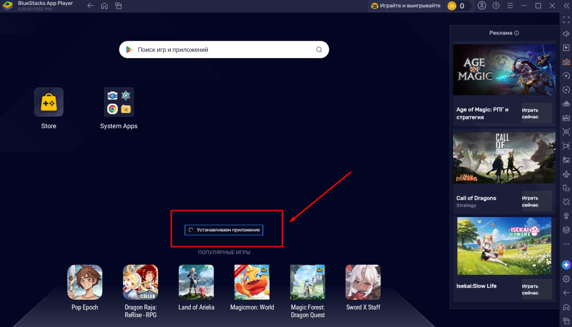Click 'Играть сейчас' for Age of Magic
The height and width of the screenshot is (327, 572).
(537, 113)
